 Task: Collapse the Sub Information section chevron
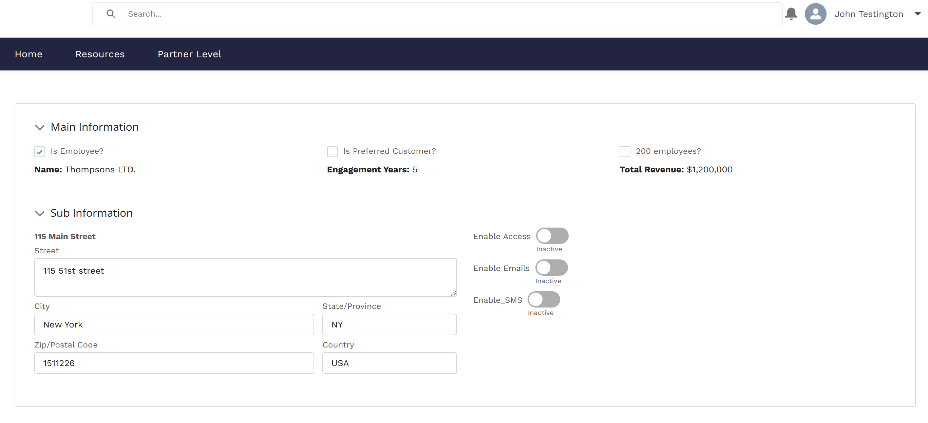[40, 213]
